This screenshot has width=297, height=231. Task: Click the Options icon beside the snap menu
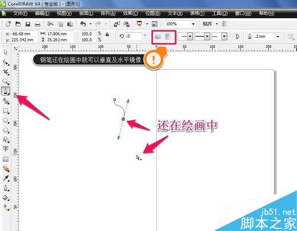tap(224, 24)
